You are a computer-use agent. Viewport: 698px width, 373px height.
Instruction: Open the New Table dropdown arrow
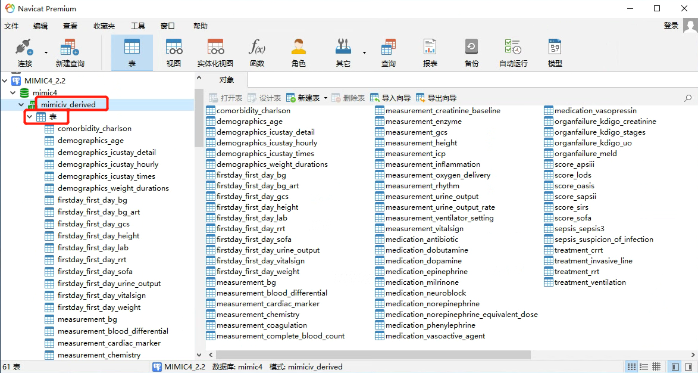325,98
